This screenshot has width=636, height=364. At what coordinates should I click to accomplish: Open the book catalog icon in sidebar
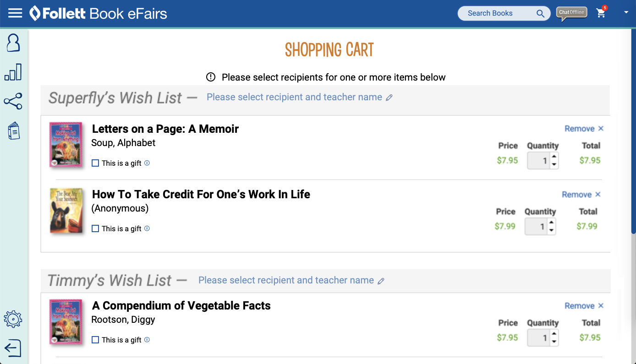[13, 130]
